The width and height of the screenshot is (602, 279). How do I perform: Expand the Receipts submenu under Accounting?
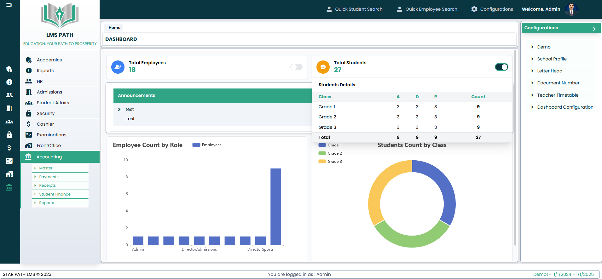(60, 185)
